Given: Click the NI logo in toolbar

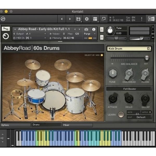Looking at the screenshot, I should tap(151, 19).
